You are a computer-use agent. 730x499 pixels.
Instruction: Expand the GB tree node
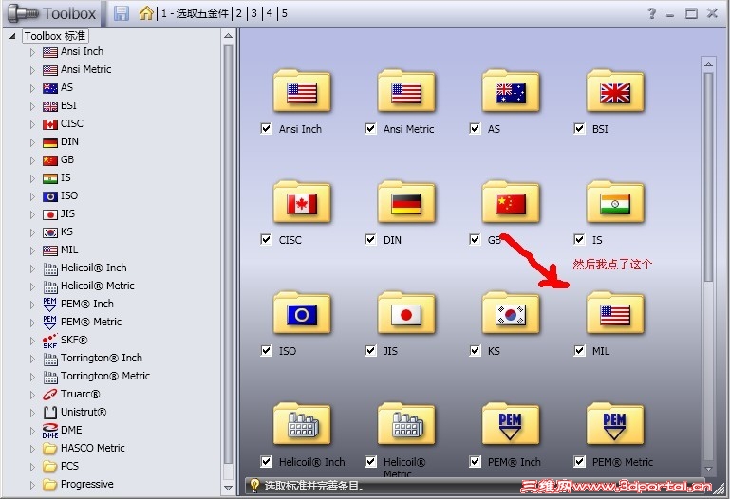click(32, 160)
